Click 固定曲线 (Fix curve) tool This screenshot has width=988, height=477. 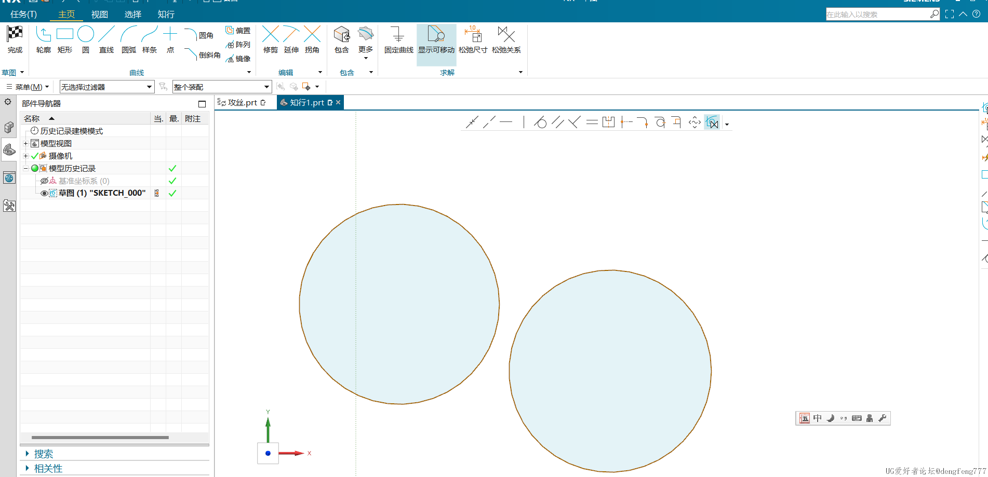[x=398, y=40]
